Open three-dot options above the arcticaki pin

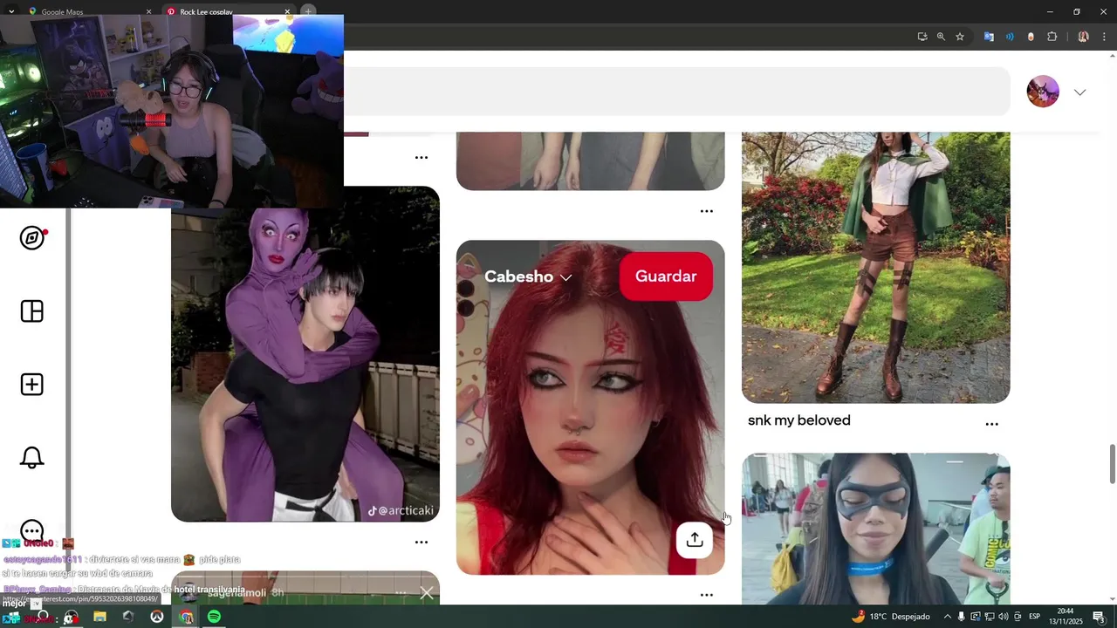tap(421, 158)
